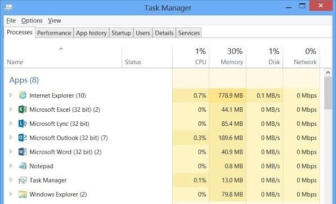This screenshot has width=336, height=204.
Task: Click the Microsoft Outlook icon
Action: click(x=23, y=138)
